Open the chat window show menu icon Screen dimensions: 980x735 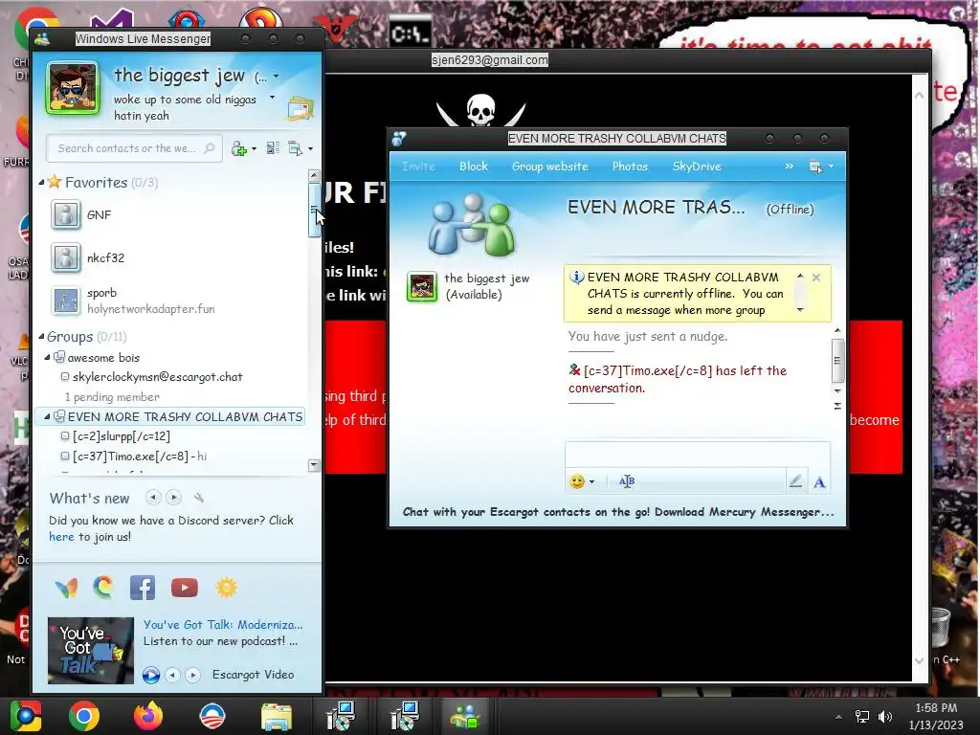tap(815, 167)
